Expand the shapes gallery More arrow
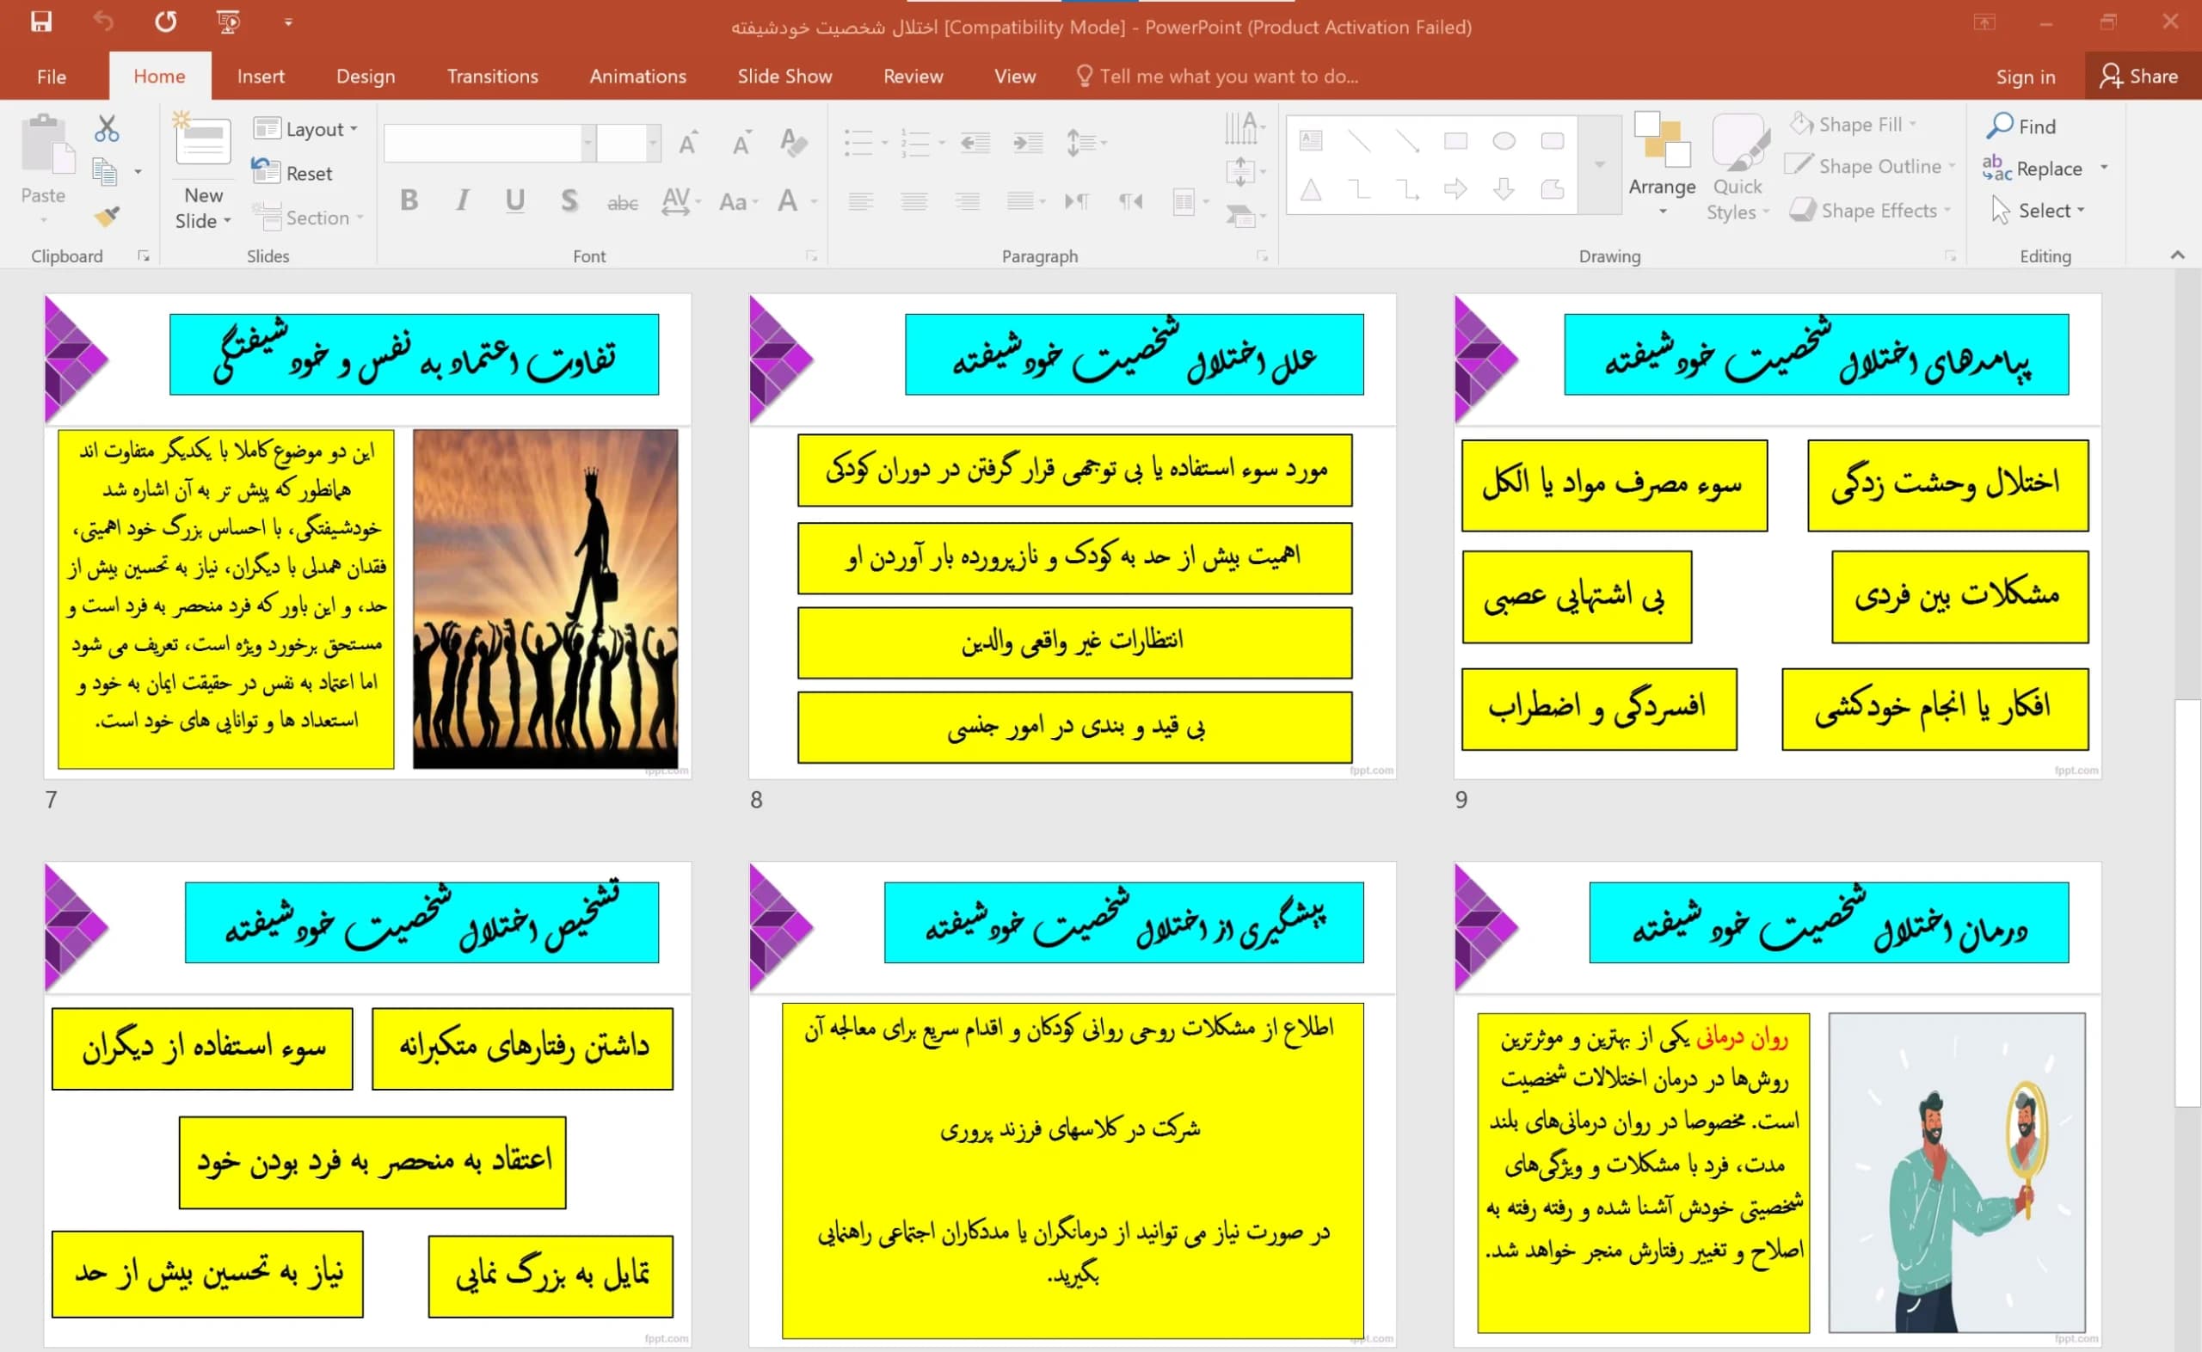 (1599, 164)
